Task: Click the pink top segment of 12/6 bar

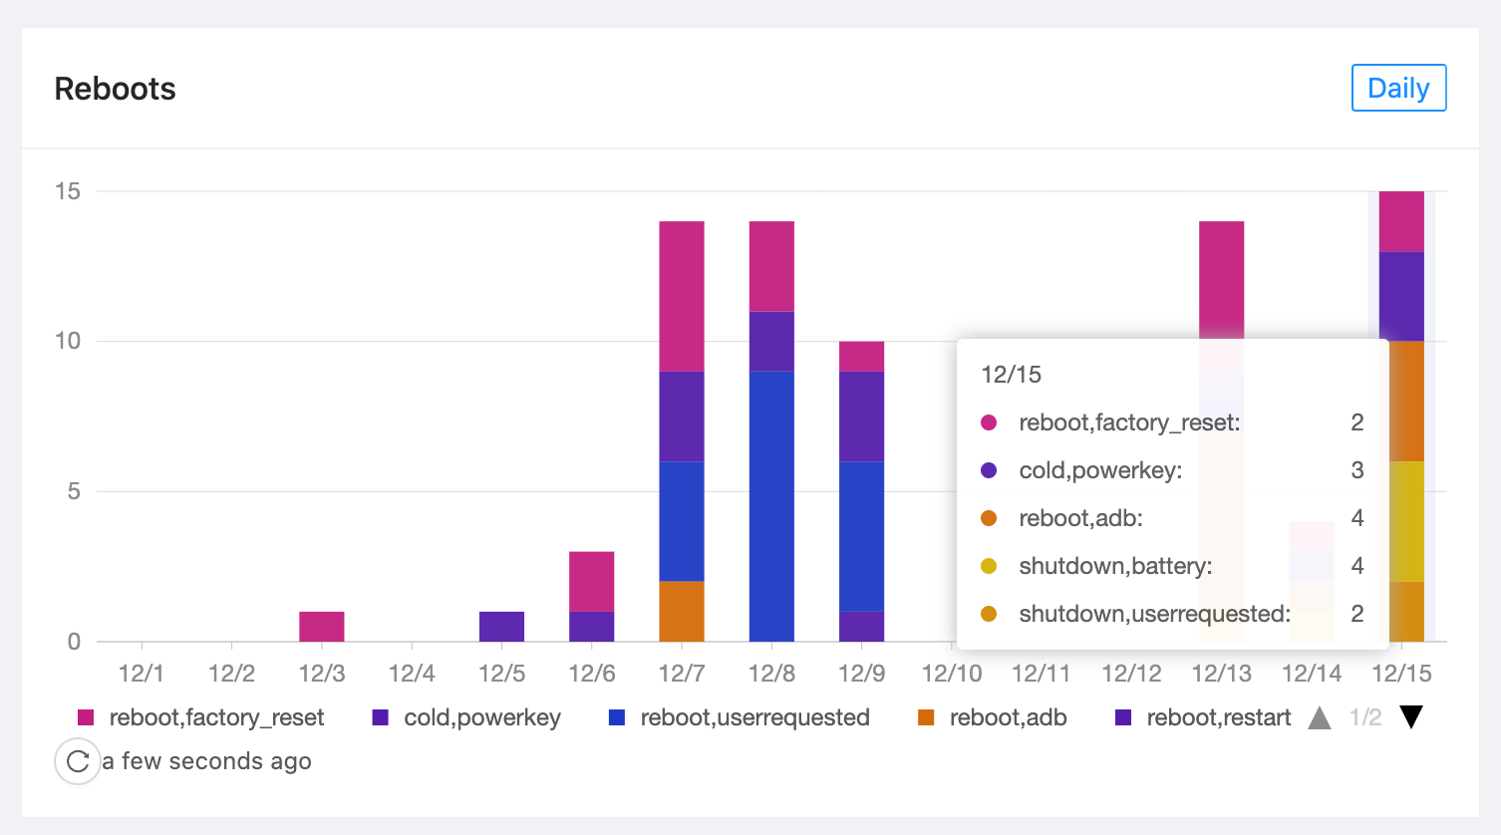Action: (x=591, y=581)
